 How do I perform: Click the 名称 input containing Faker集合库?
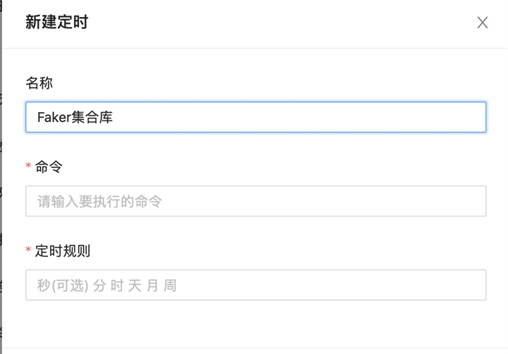[x=255, y=117]
